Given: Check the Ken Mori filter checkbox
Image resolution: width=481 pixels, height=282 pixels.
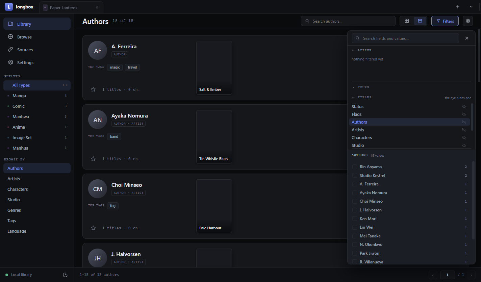Looking at the screenshot, I should [x=355, y=219].
